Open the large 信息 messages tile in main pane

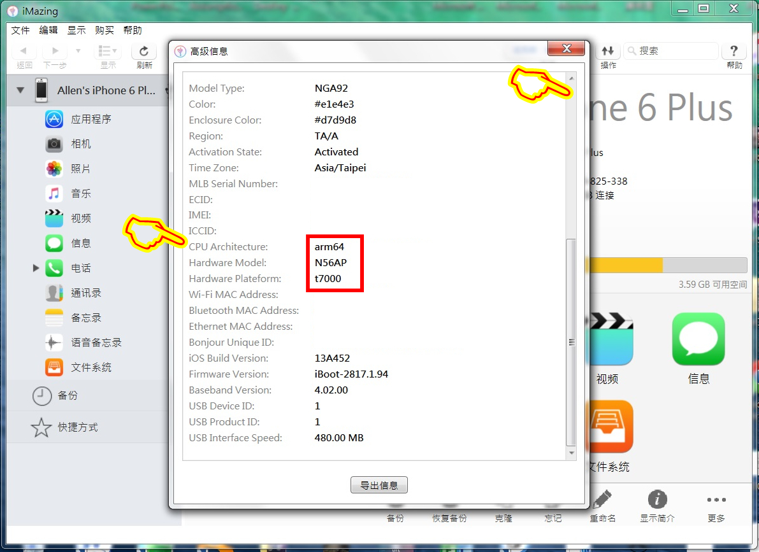coord(698,339)
